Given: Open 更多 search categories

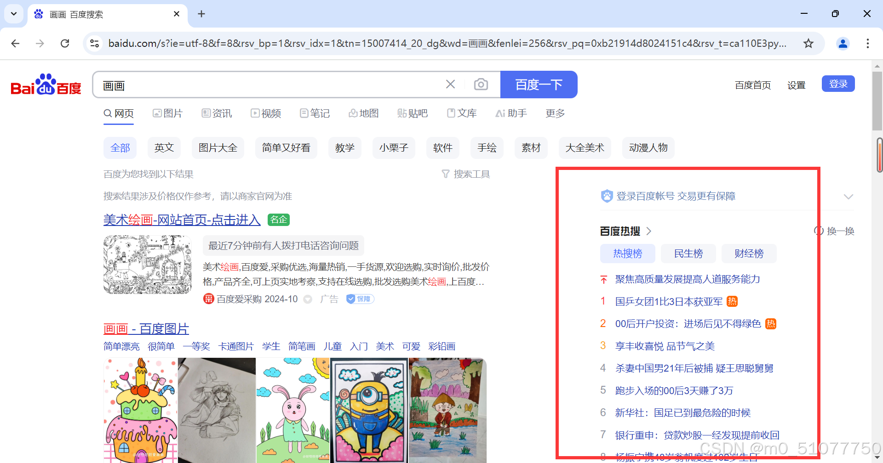Looking at the screenshot, I should pos(555,113).
